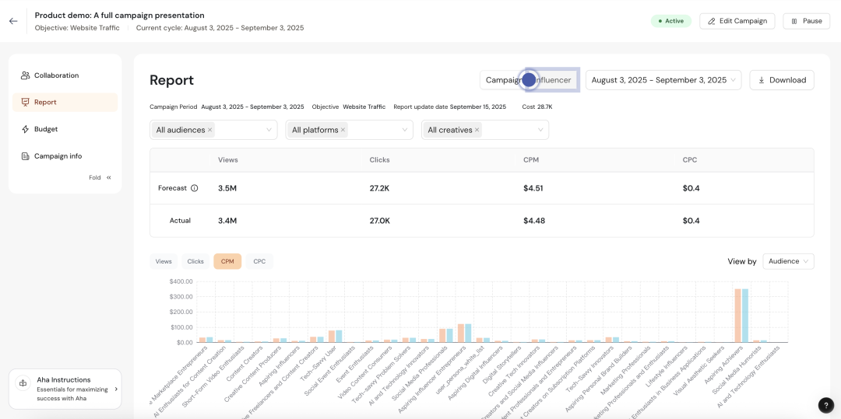Show the Views chart metric
This screenshot has height=419, width=841.
(x=164, y=261)
